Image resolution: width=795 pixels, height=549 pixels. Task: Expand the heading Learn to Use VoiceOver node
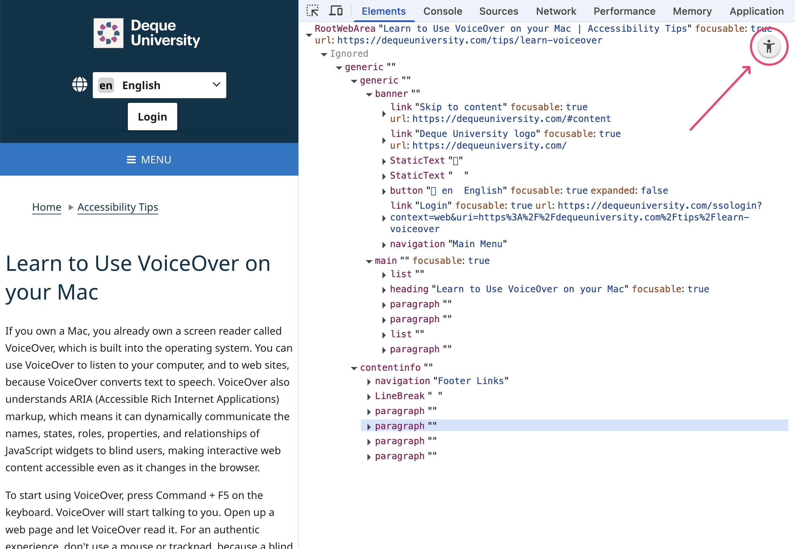(x=384, y=290)
